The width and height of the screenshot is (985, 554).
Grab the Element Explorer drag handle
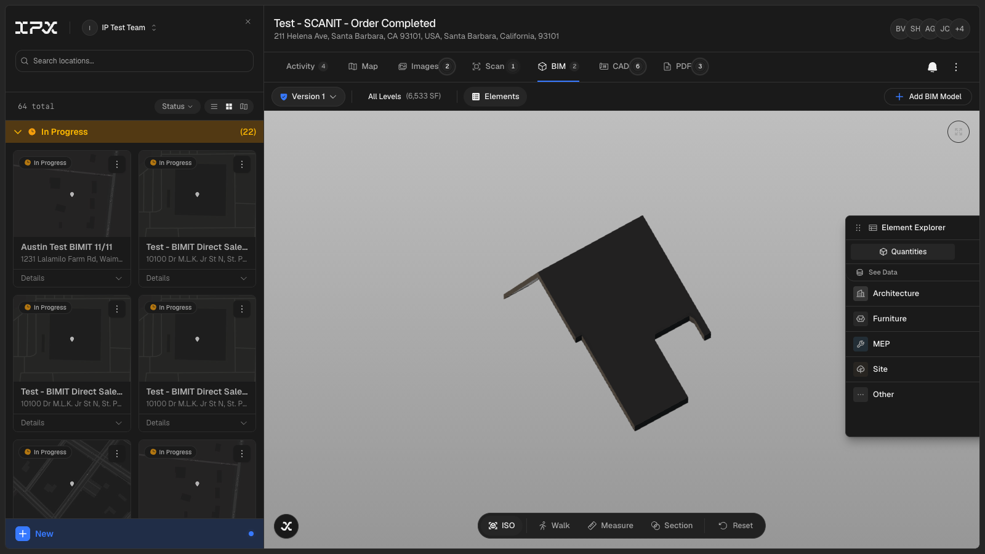(x=858, y=228)
